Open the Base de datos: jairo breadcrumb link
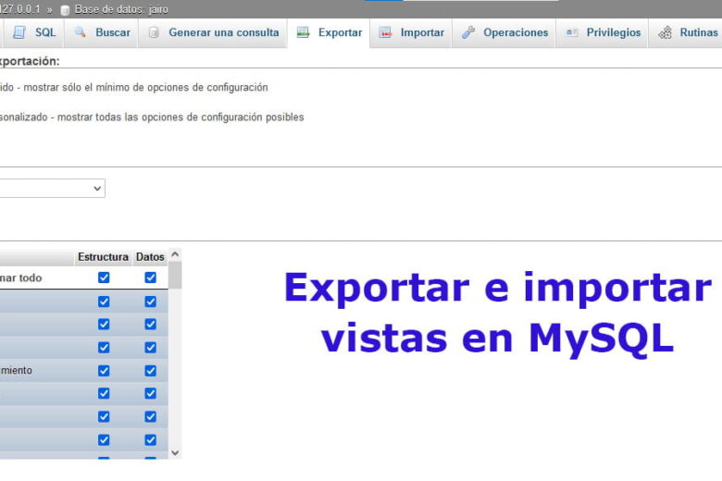Viewport: 722px width, 481px height. tap(121, 9)
